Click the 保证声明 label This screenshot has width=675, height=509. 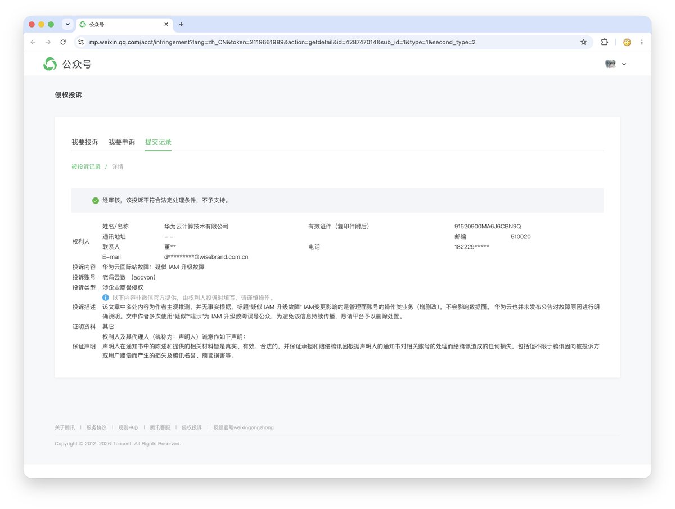point(84,346)
